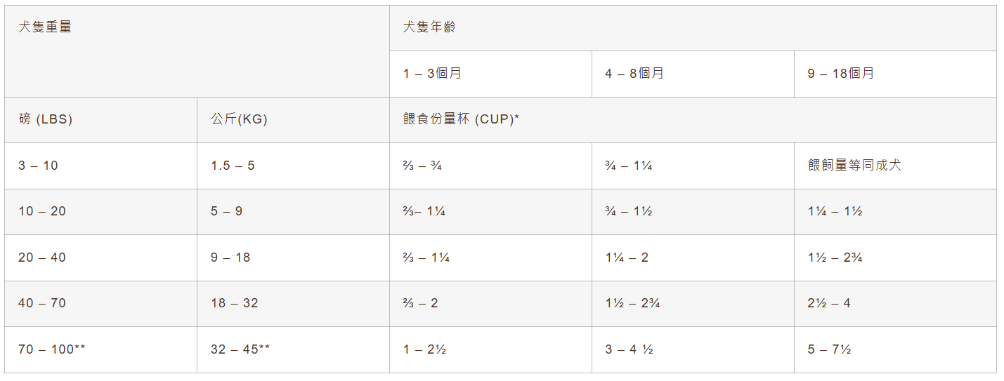Select the 1 – 3個月 age column header
Viewport: 1004px width, 381px height.
click(x=432, y=74)
